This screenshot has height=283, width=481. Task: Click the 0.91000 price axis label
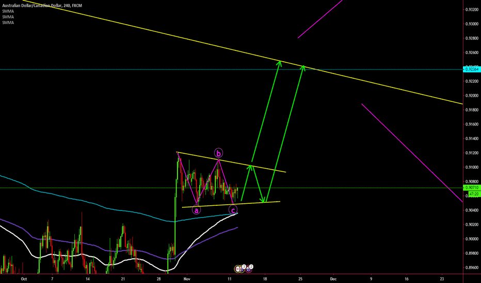tap(472, 167)
